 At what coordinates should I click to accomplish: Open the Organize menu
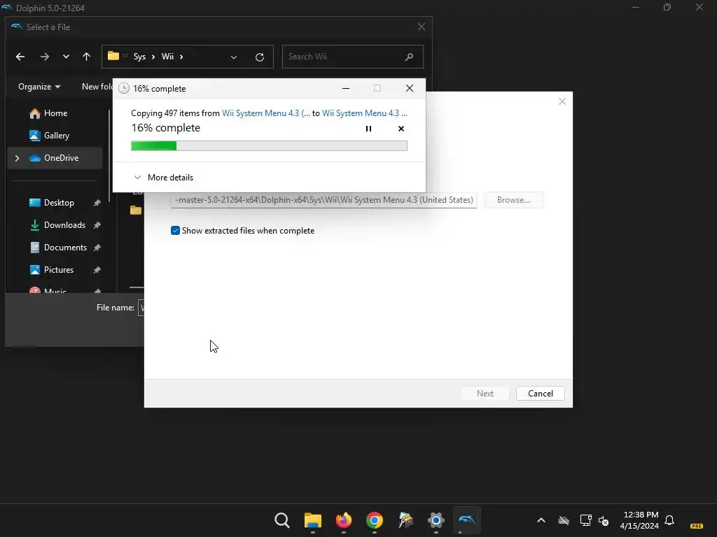point(39,86)
